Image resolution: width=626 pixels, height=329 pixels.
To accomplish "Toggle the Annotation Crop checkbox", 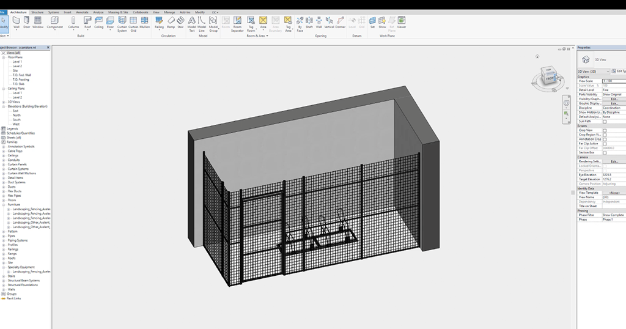I will coord(605,139).
